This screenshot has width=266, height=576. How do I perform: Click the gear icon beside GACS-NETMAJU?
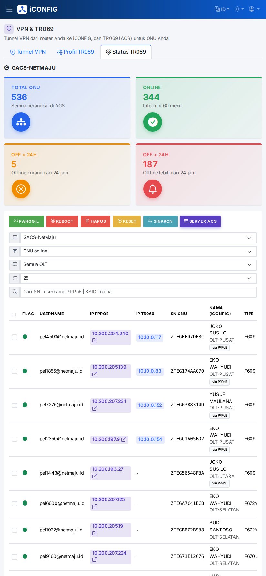6,68
